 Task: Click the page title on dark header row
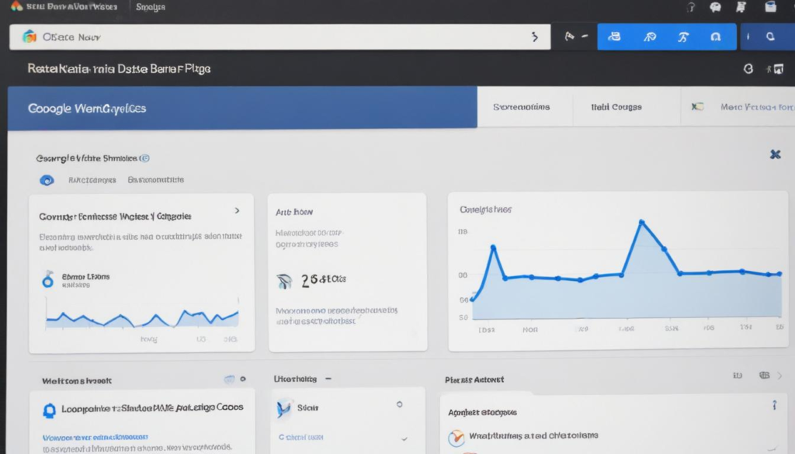(x=119, y=68)
